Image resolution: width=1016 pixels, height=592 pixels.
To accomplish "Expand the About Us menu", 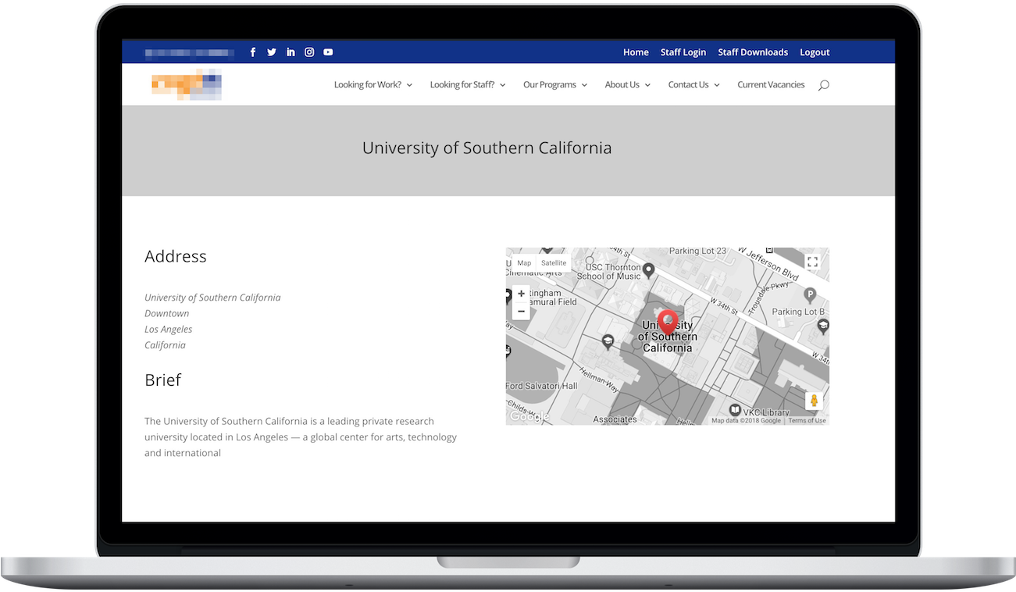I will coord(628,85).
